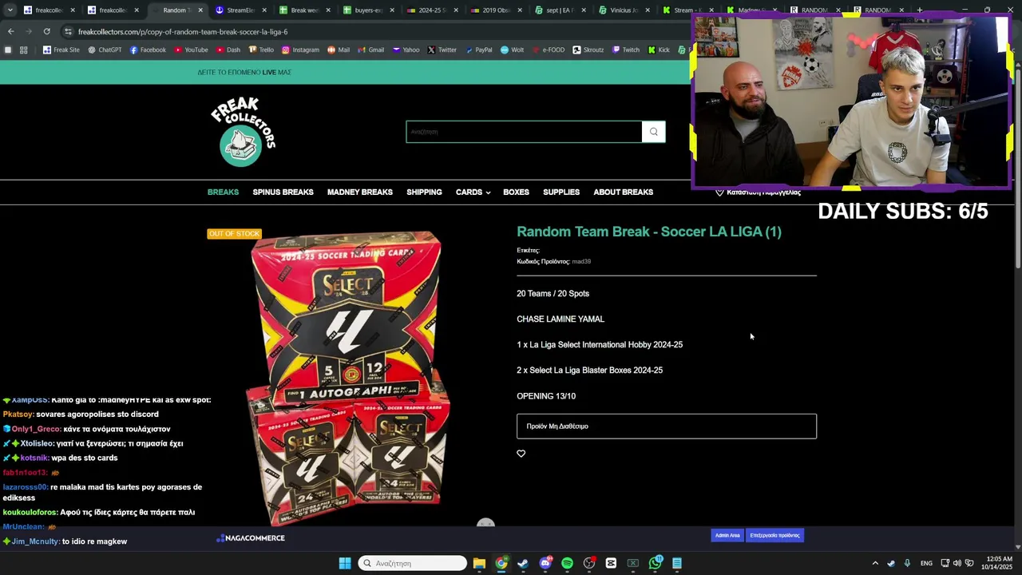This screenshot has width=1022, height=575.
Task: Open WhatsApp from the taskbar
Action: (656, 563)
